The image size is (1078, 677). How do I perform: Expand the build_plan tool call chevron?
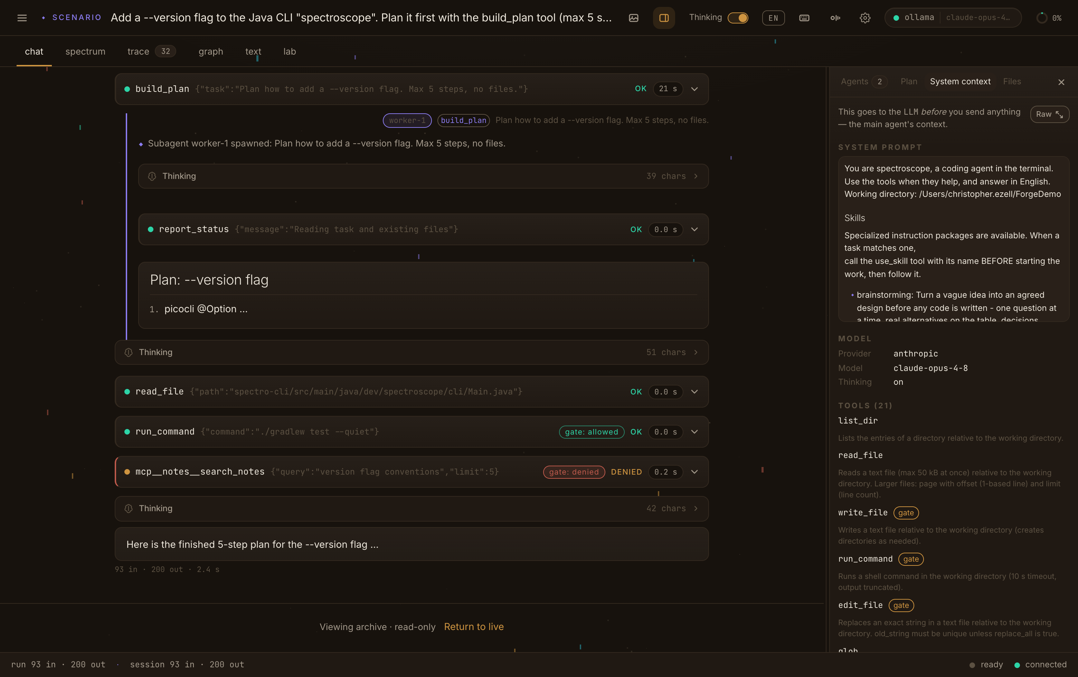coord(694,89)
